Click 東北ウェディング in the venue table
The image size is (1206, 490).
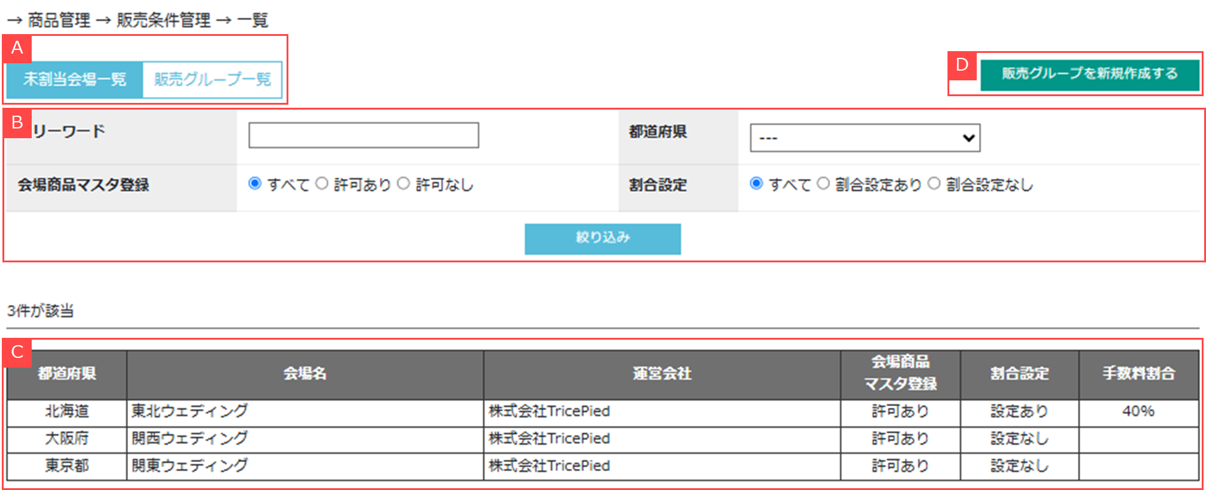[190, 411]
